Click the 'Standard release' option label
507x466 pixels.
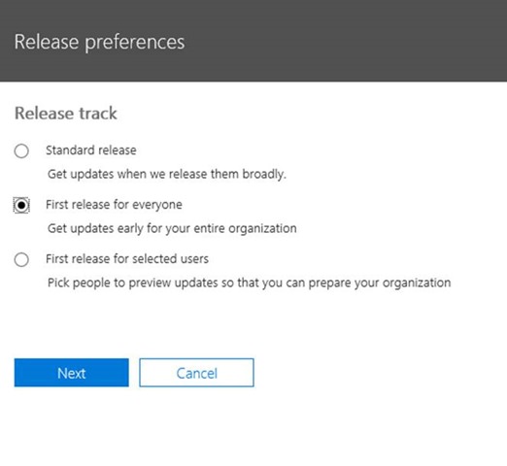point(91,150)
